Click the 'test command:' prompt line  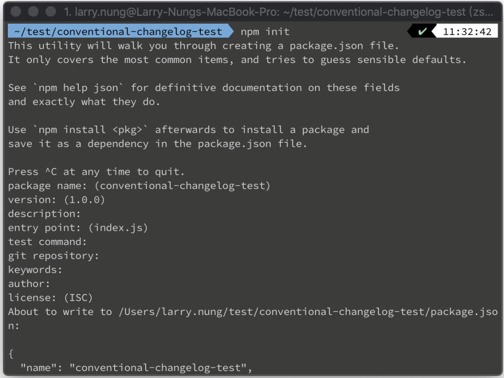47,242
